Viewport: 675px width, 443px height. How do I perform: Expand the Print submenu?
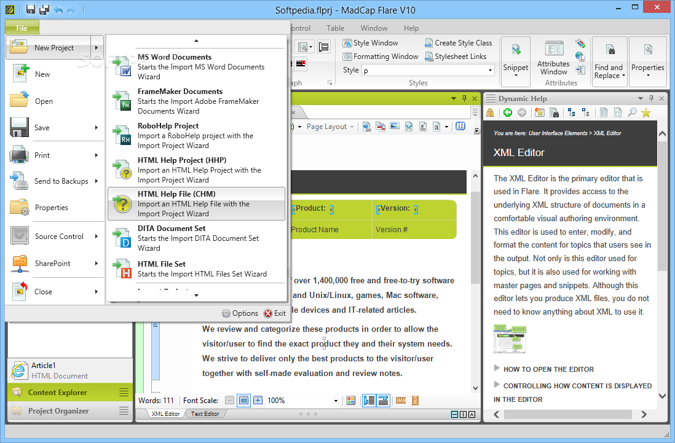pos(97,155)
